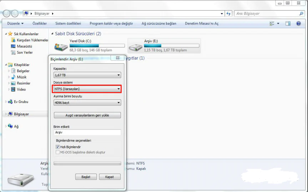Click the Arşiv (E:) usage bar
308x192 pixels.
tap(171, 46)
